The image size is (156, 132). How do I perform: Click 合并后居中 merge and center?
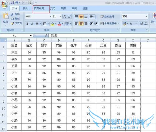(108, 23)
